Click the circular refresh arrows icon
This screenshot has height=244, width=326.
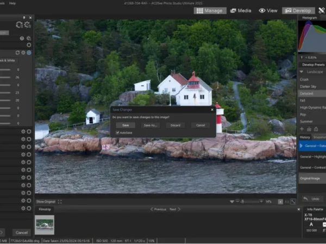click(17, 53)
